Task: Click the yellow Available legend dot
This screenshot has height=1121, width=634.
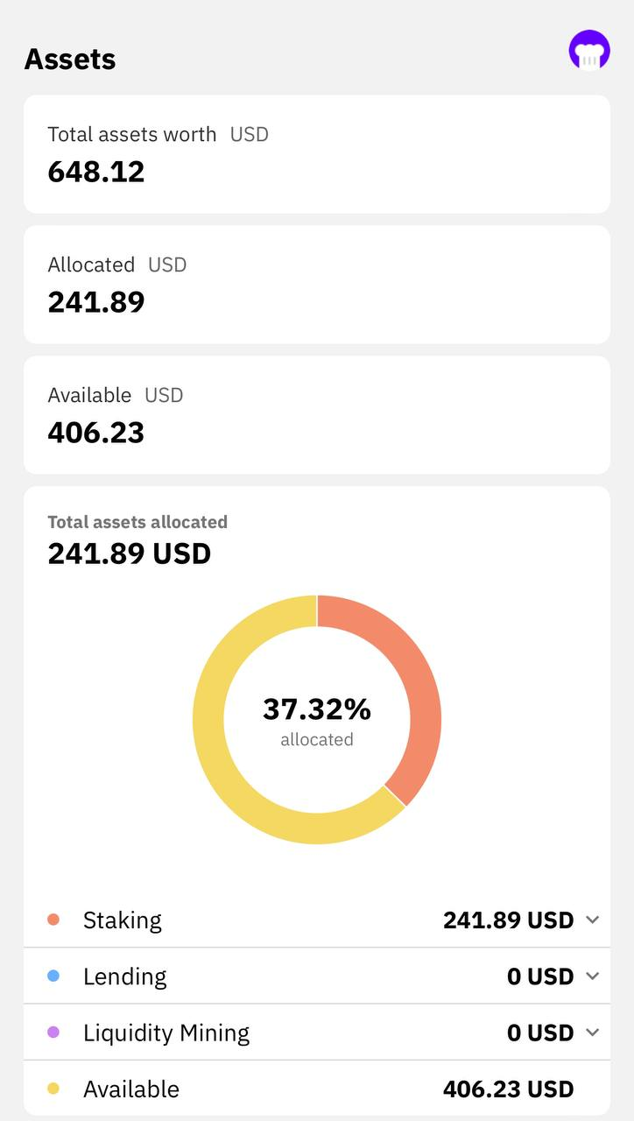Action: [x=53, y=1089]
